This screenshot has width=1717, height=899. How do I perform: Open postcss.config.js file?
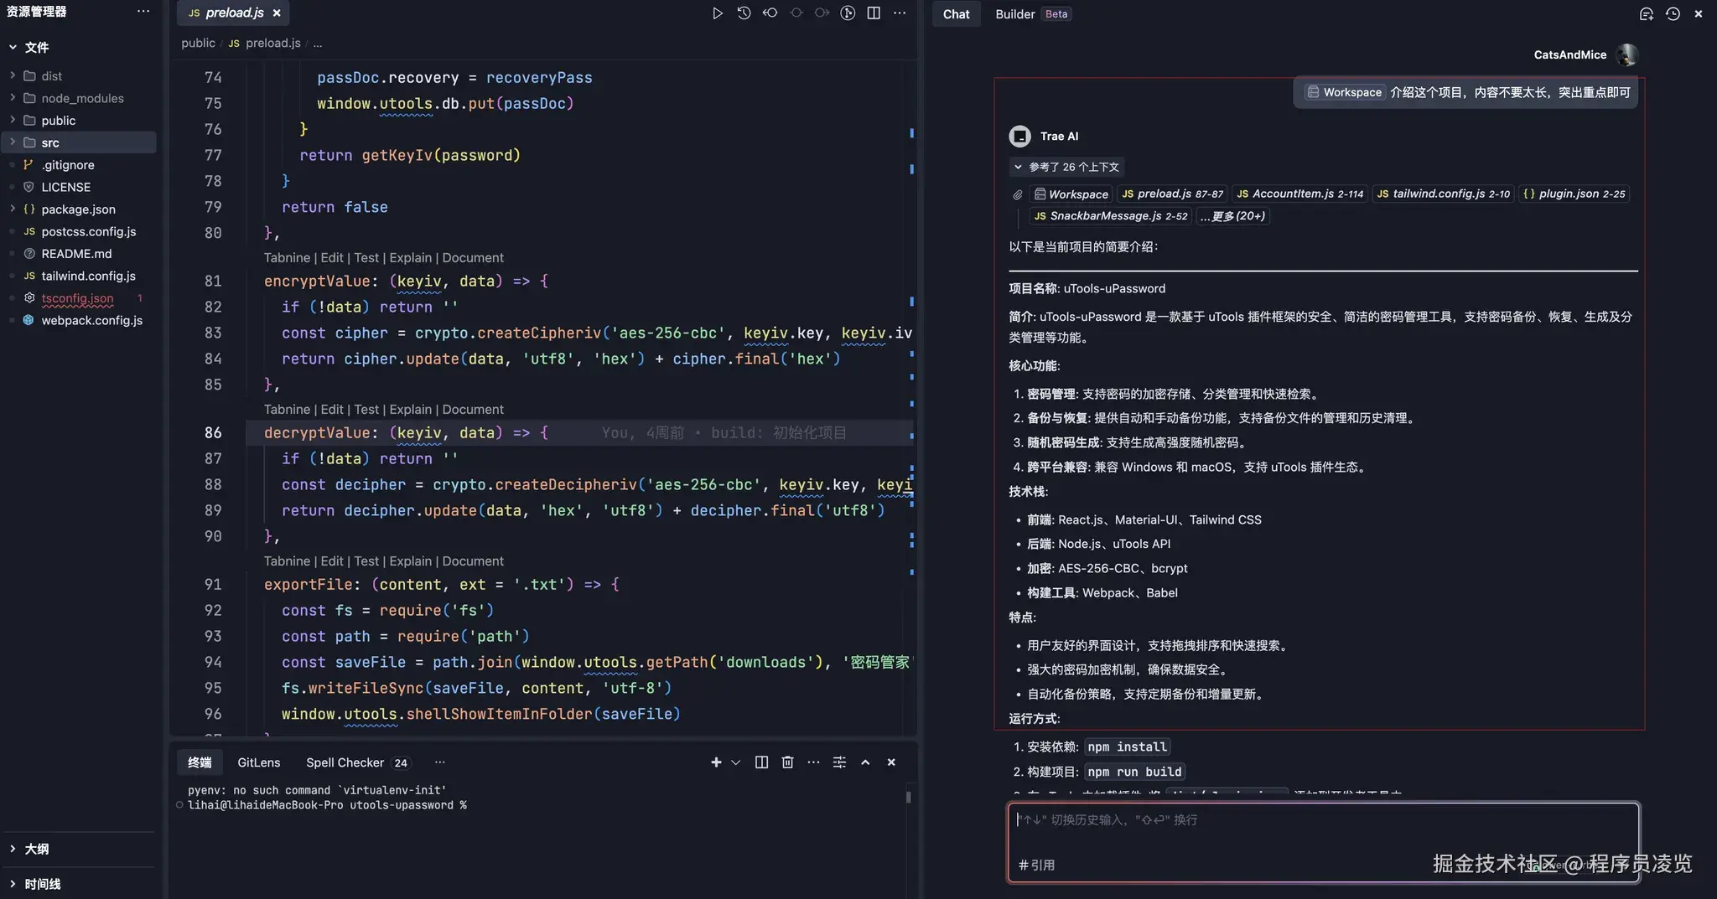click(89, 231)
